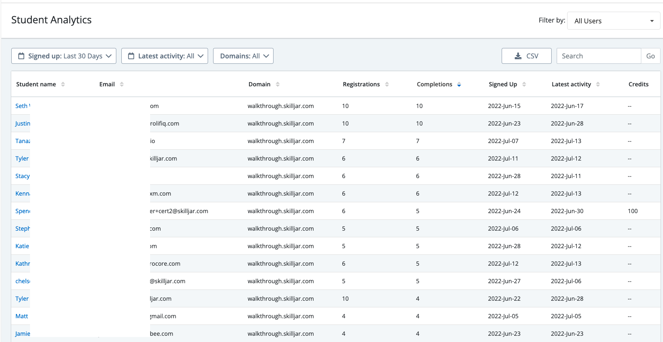Click the email ending rocore.com
This screenshot has width=663, height=342.
click(x=165, y=264)
